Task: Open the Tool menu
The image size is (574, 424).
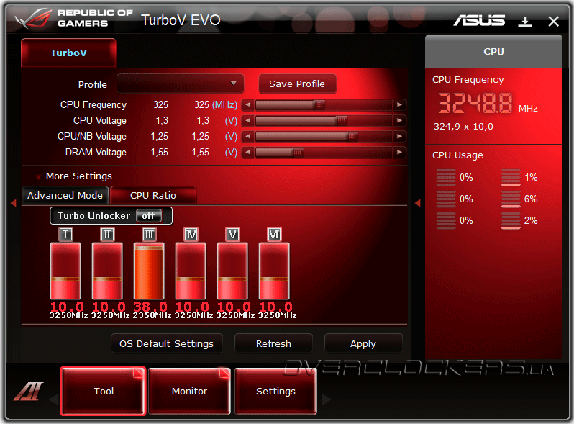Action: click(x=104, y=391)
